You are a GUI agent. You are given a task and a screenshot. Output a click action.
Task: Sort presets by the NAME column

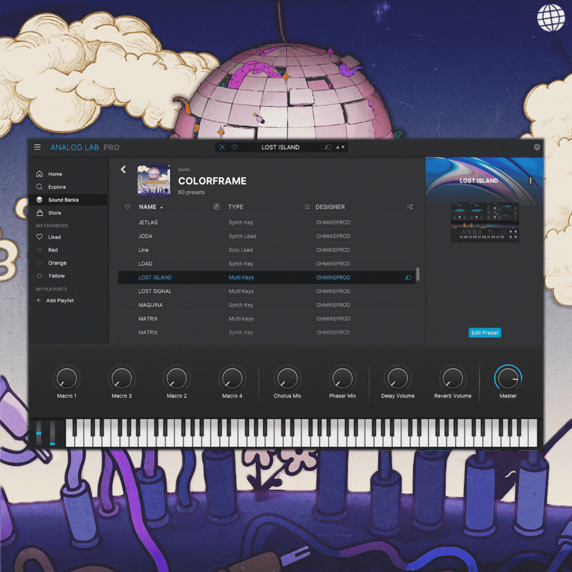point(148,207)
